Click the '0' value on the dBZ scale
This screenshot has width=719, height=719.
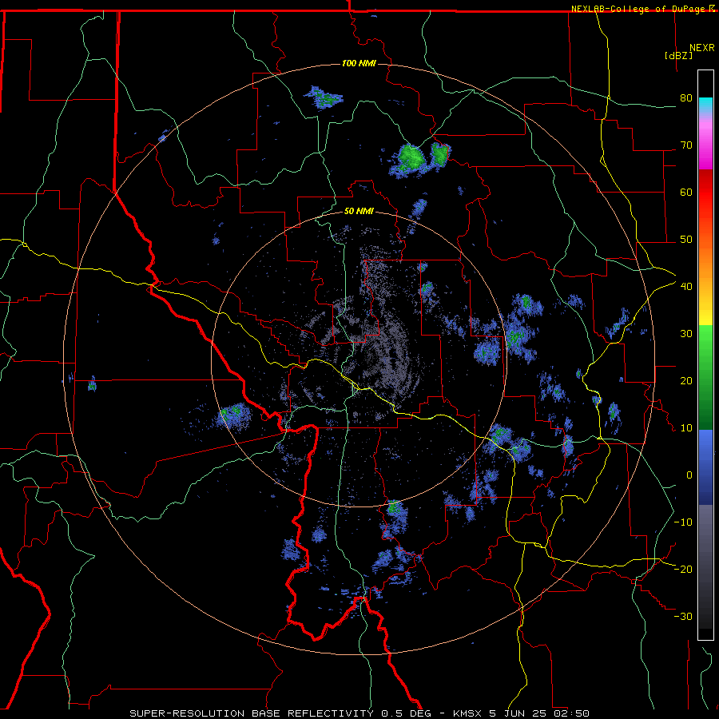pyautogui.click(x=689, y=475)
